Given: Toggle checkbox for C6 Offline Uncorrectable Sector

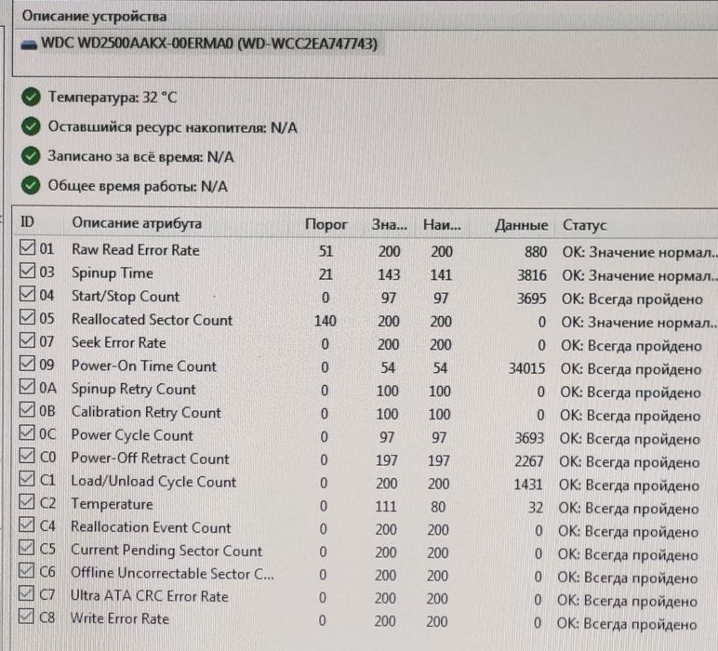Looking at the screenshot, I should (x=27, y=570).
